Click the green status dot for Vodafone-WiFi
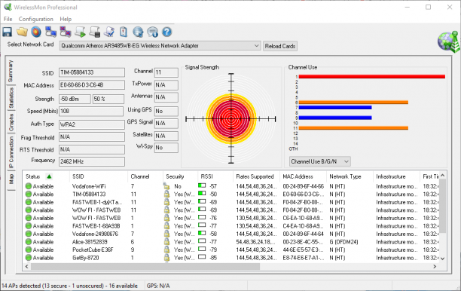This screenshot has width=461, height=291. coord(28,186)
